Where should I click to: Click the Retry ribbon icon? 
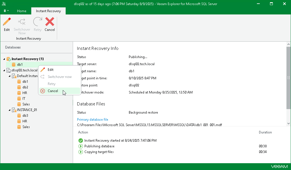click(x=38, y=22)
